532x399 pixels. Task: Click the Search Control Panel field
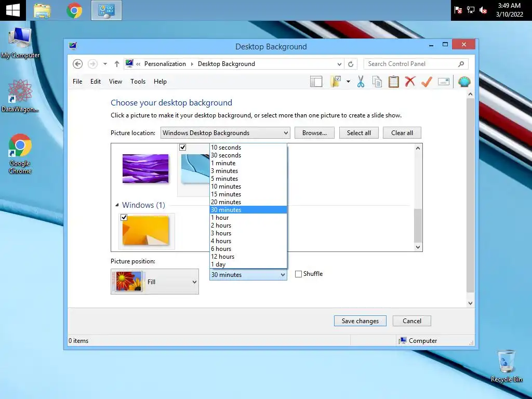pos(416,64)
